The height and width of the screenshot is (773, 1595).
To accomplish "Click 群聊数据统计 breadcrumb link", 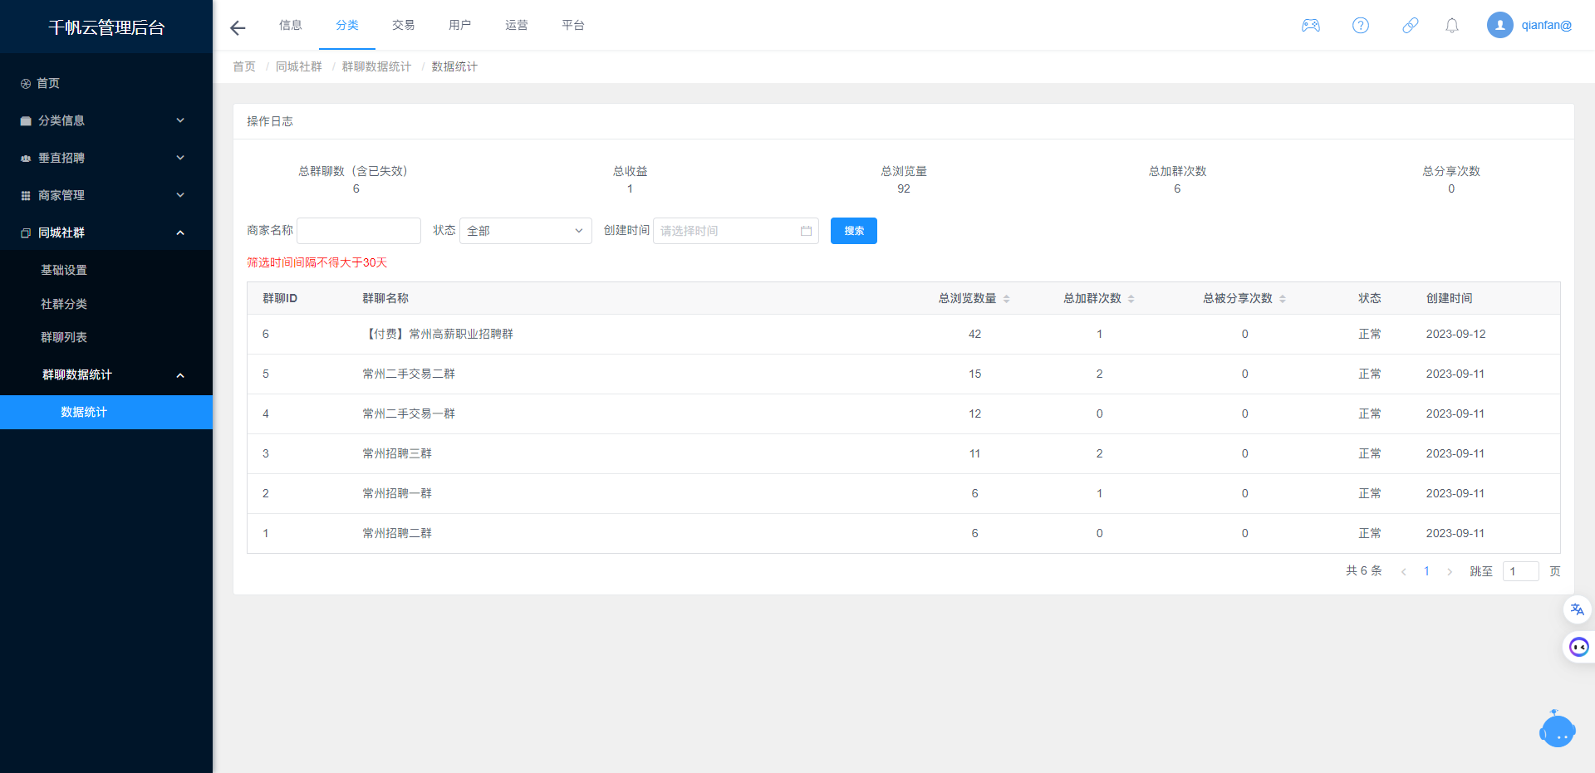I will 376,66.
